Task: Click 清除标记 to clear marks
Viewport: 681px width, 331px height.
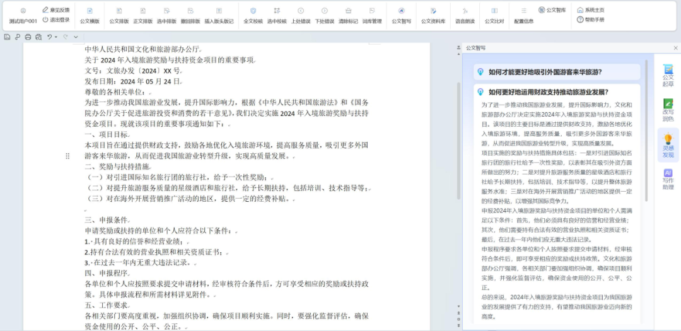Action: point(348,16)
